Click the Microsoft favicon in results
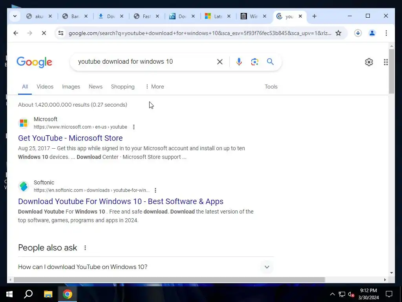The height and width of the screenshot is (302, 402). tap(24, 123)
